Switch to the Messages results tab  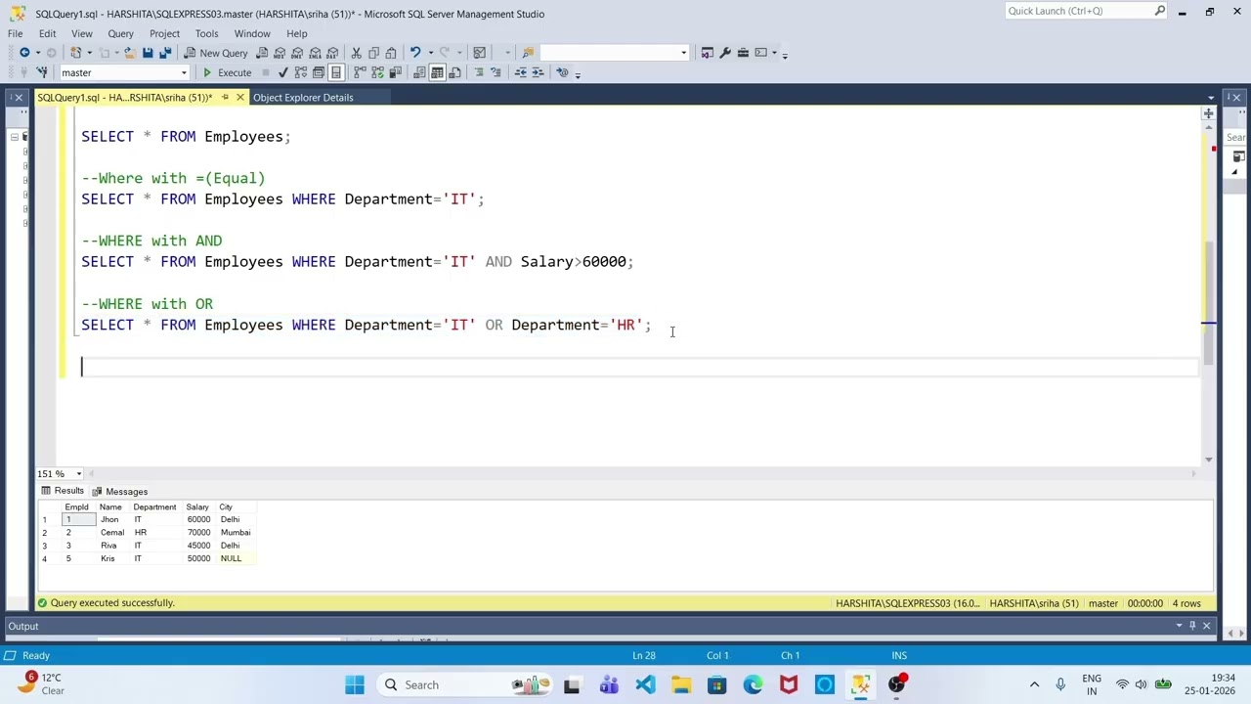coord(120,492)
